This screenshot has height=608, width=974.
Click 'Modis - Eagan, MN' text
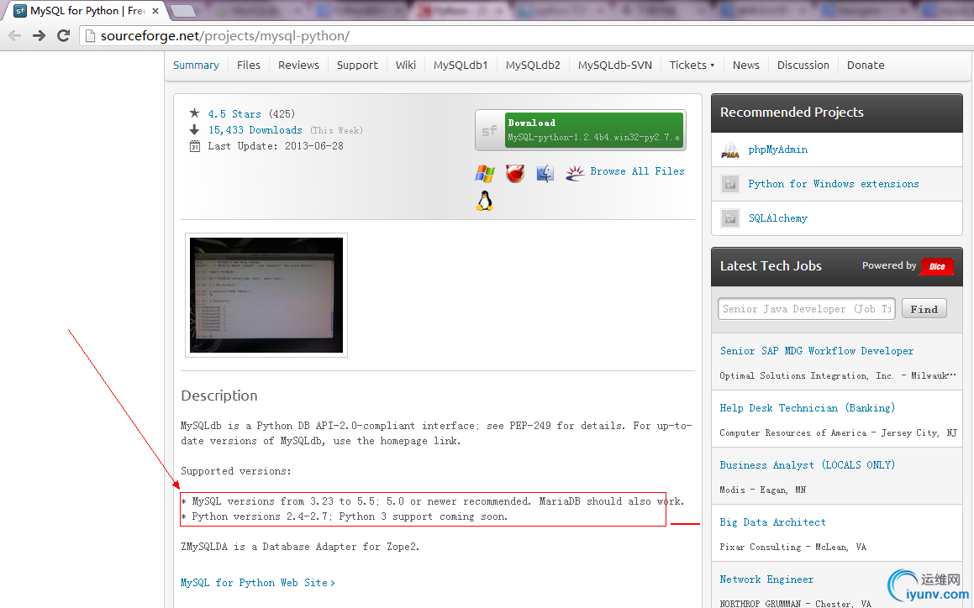pyautogui.click(x=762, y=490)
